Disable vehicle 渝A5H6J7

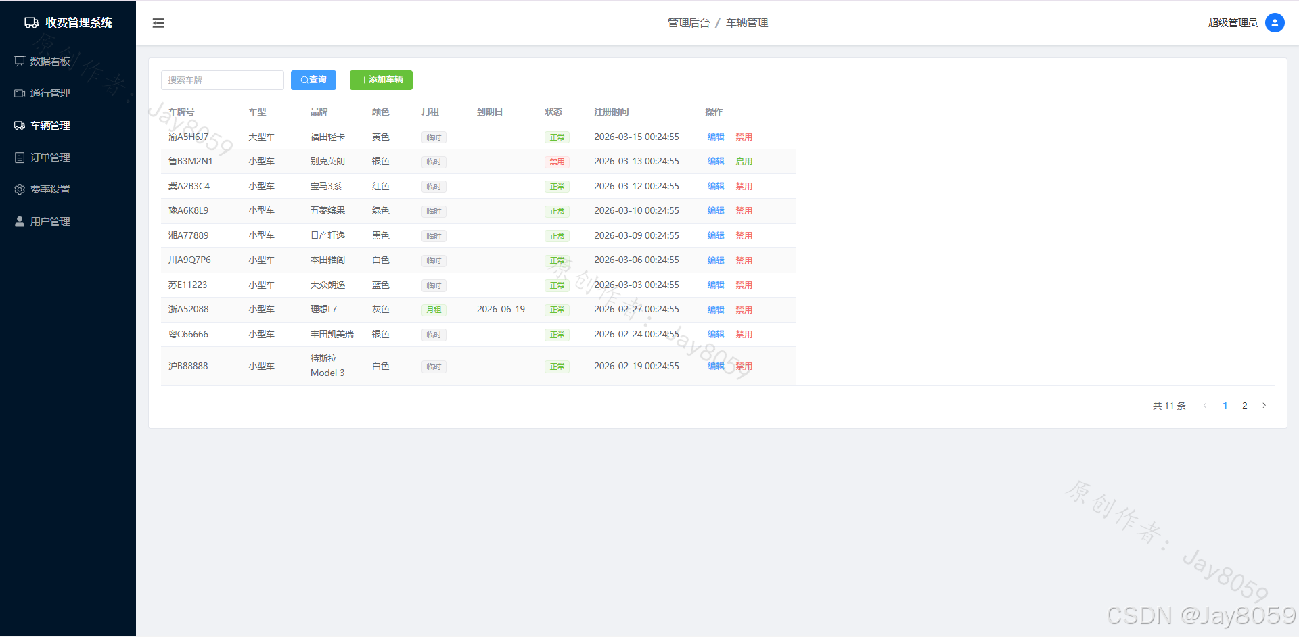click(744, 137)
